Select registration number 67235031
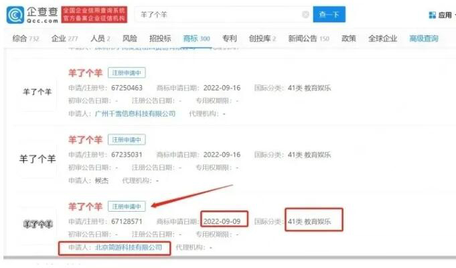This screenshot has width=456, height=268. (127, 155)
